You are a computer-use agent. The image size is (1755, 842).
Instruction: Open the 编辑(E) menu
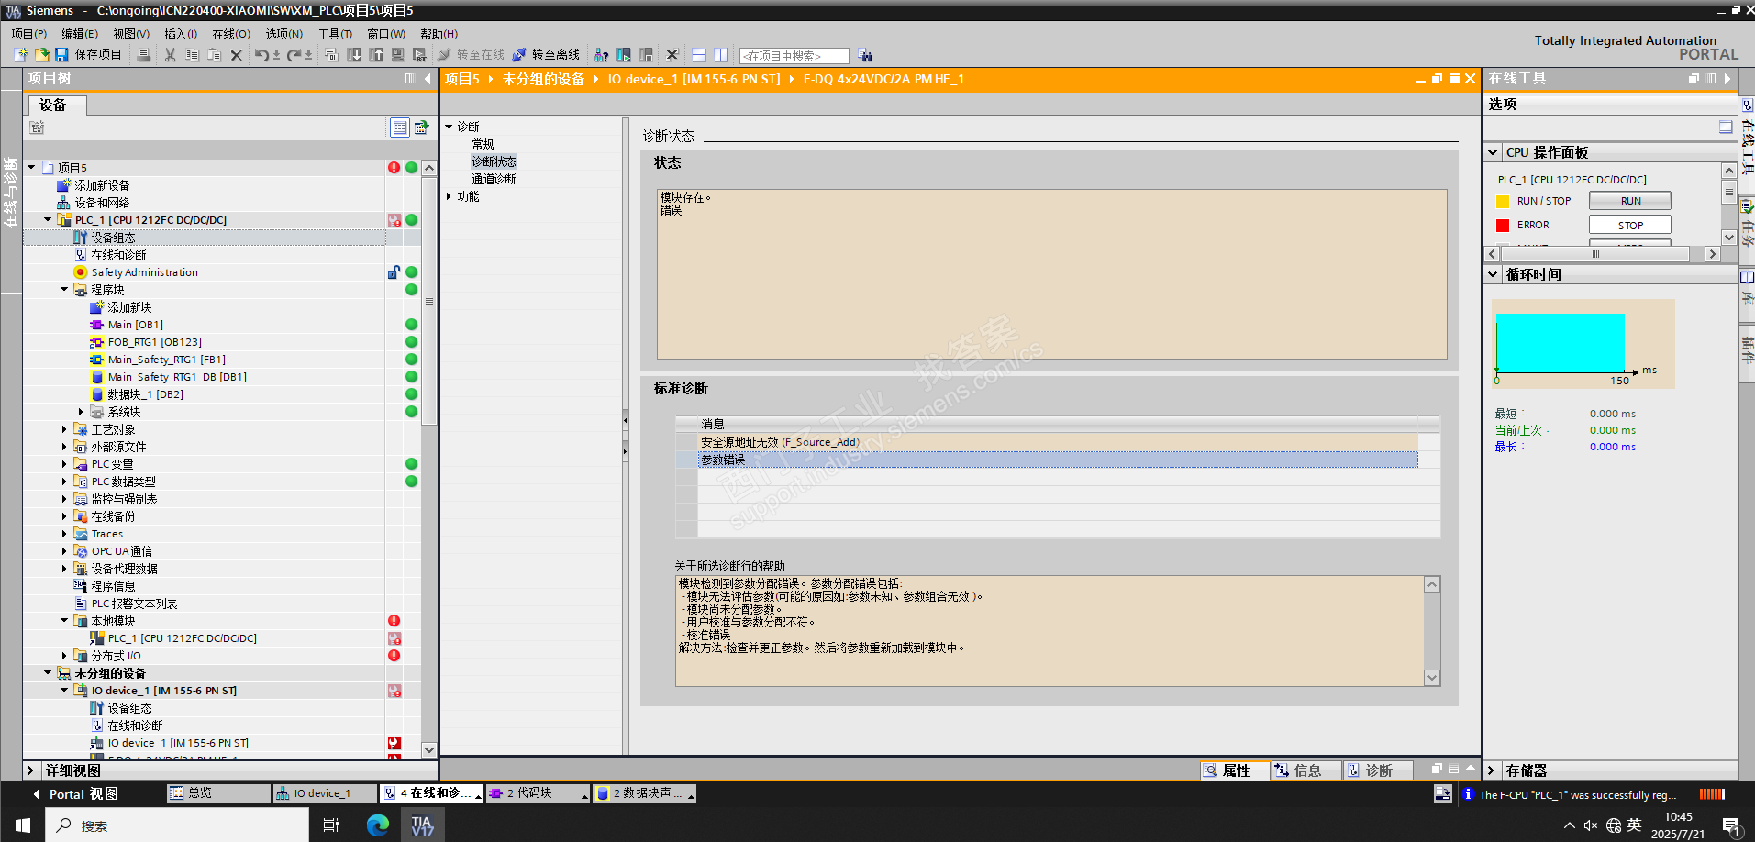80,34
